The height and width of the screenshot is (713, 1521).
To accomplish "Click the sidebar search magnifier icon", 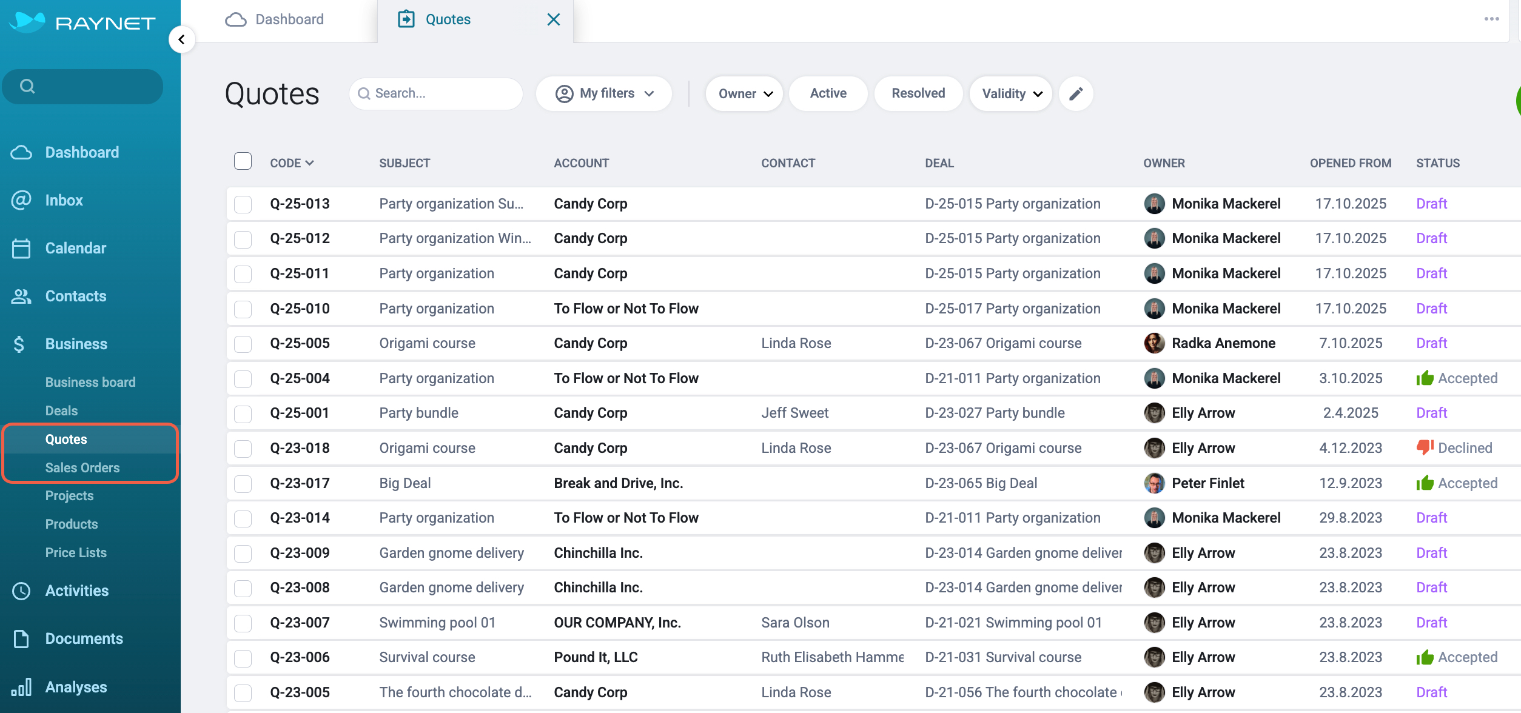I will click(x=27, y=86).
